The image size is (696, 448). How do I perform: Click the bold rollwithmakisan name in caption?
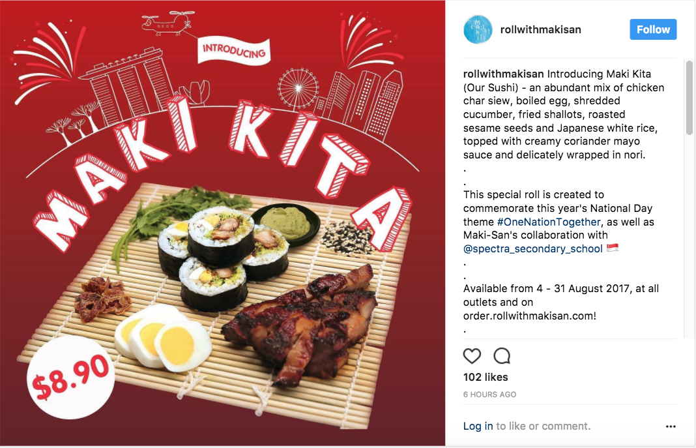click(x=503, y=74)
